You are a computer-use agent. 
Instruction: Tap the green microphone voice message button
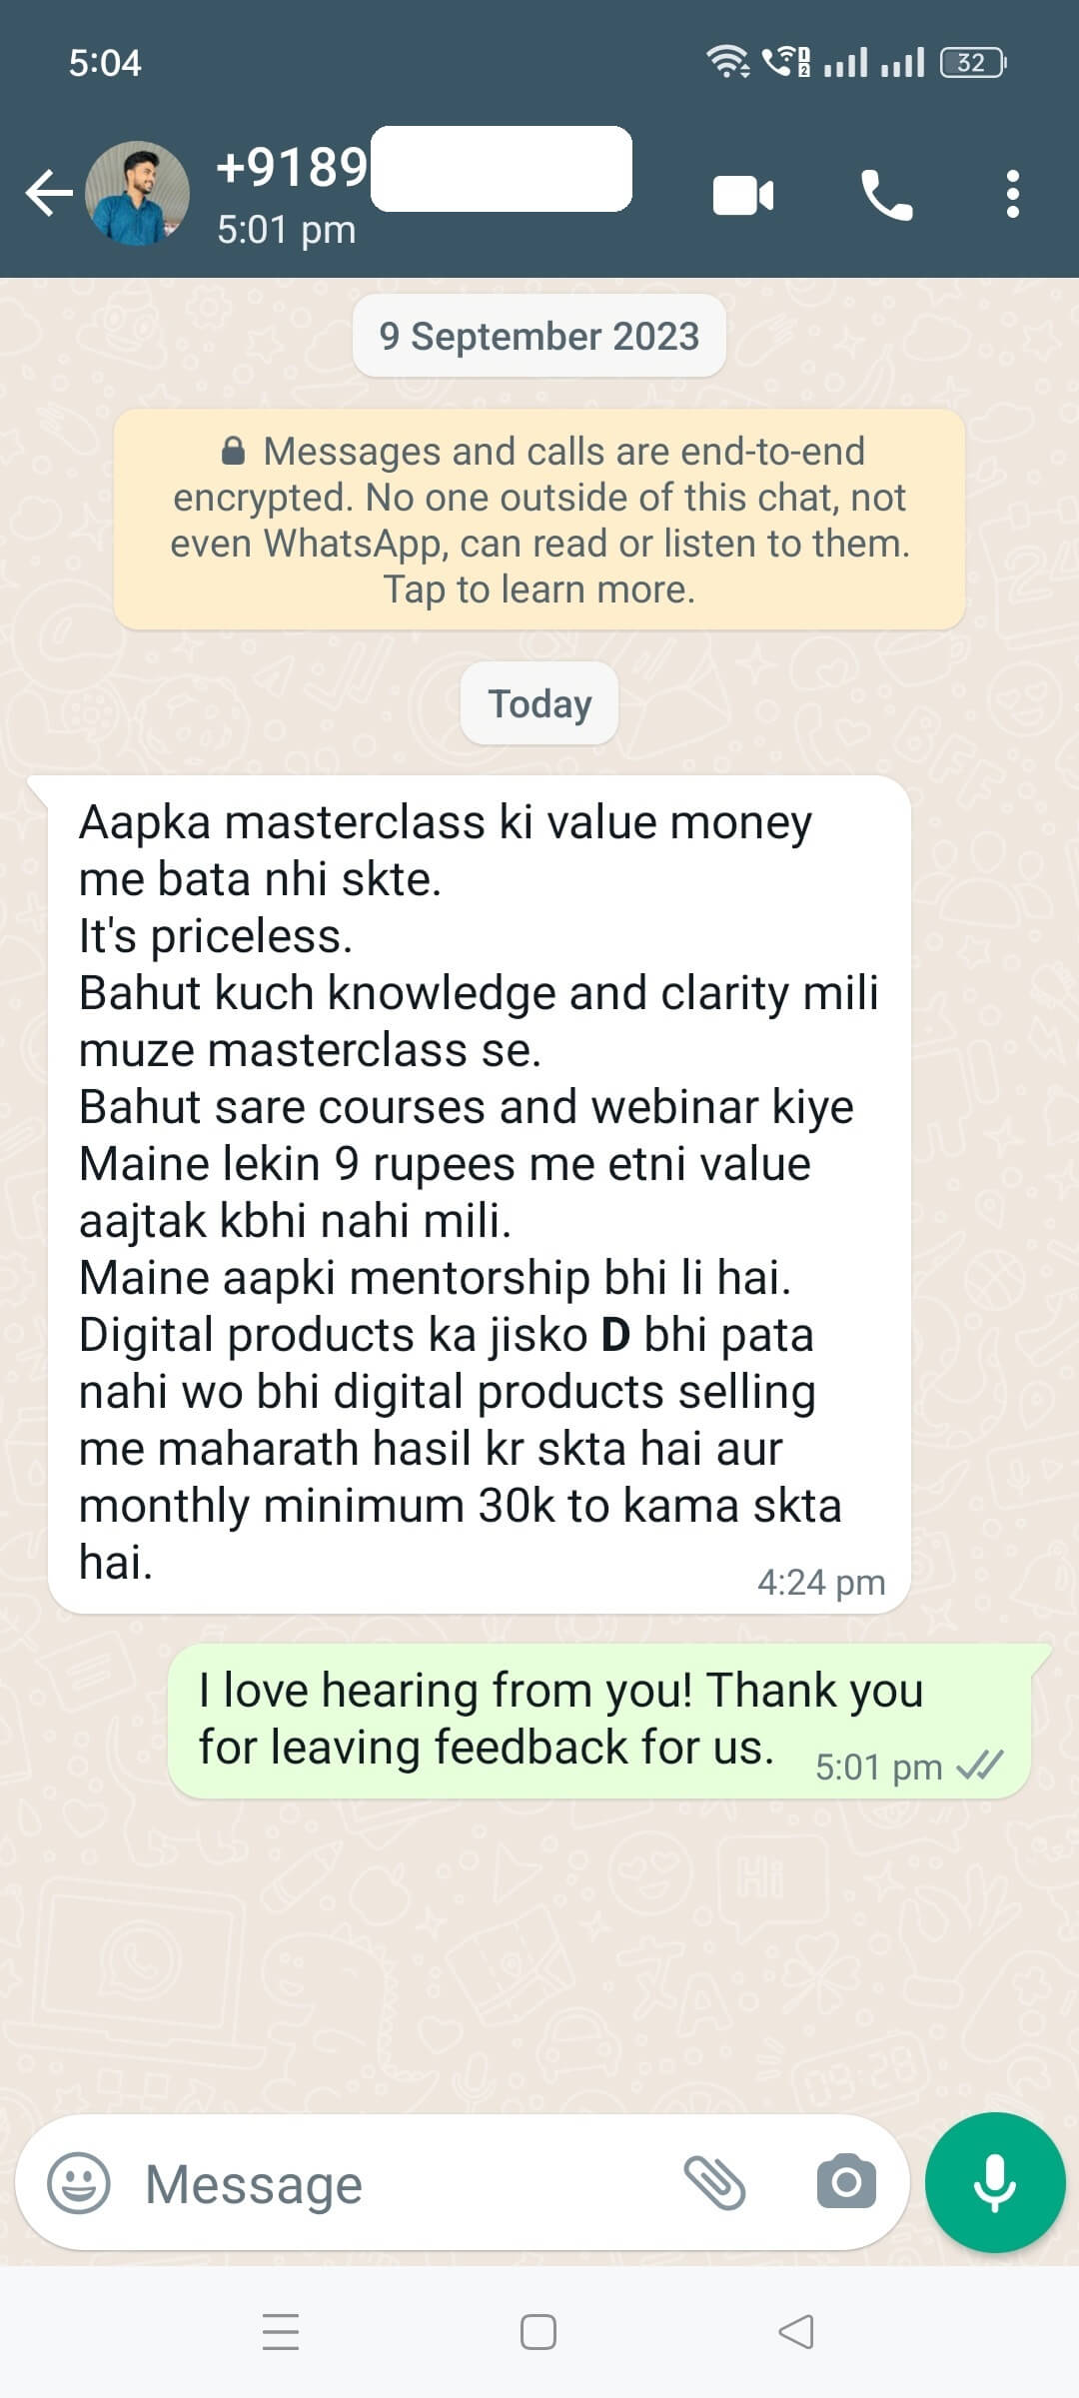click(995, 2182)
